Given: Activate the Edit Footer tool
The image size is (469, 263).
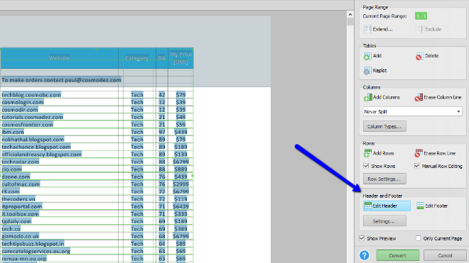Looking at the screenshot, I should point(433,206).
